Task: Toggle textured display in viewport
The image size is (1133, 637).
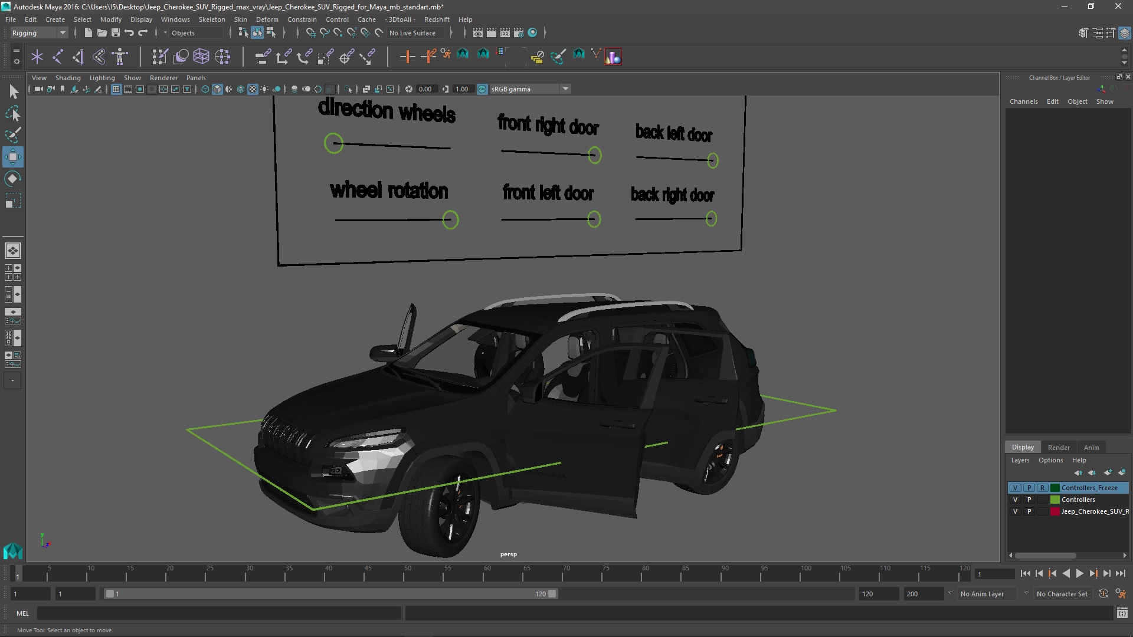Action: click(253, 89)
